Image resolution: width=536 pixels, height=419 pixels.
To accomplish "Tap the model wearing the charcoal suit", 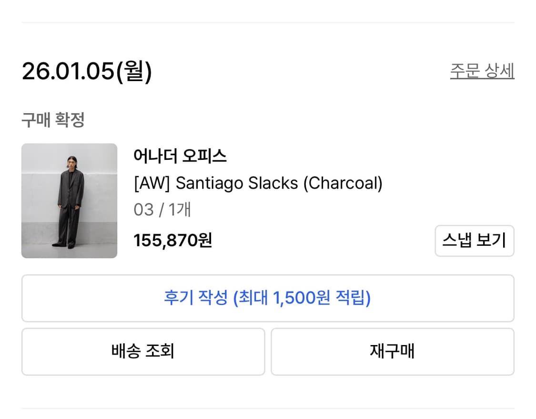I will pyautogui.click(x=71, y=200).
